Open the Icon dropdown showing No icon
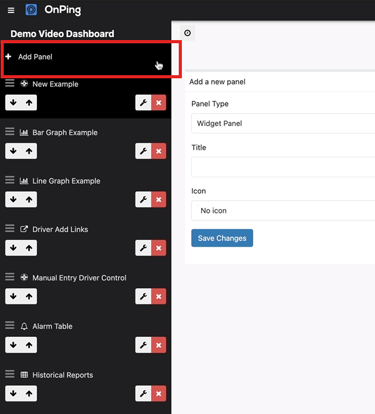The height and width of the screenshot is (414, 375). pos(283,210)
